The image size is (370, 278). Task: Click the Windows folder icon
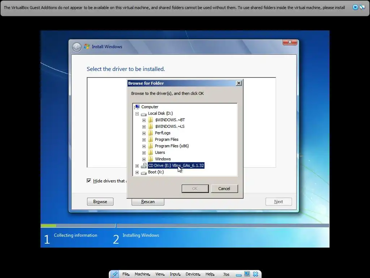[x=150, y=159]
